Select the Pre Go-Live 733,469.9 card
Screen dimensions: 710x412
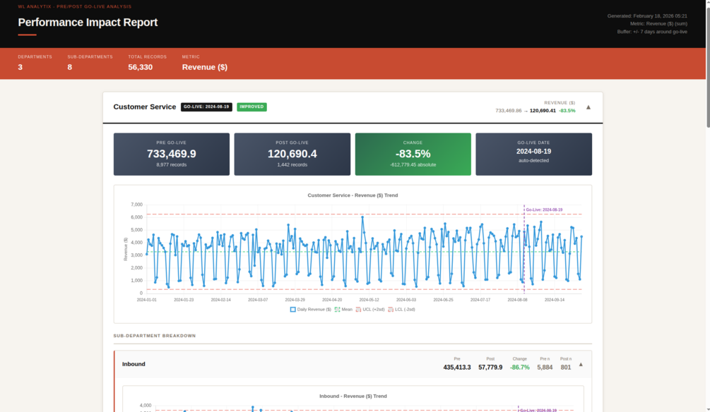pyautogui.click(x=172, y=154)
